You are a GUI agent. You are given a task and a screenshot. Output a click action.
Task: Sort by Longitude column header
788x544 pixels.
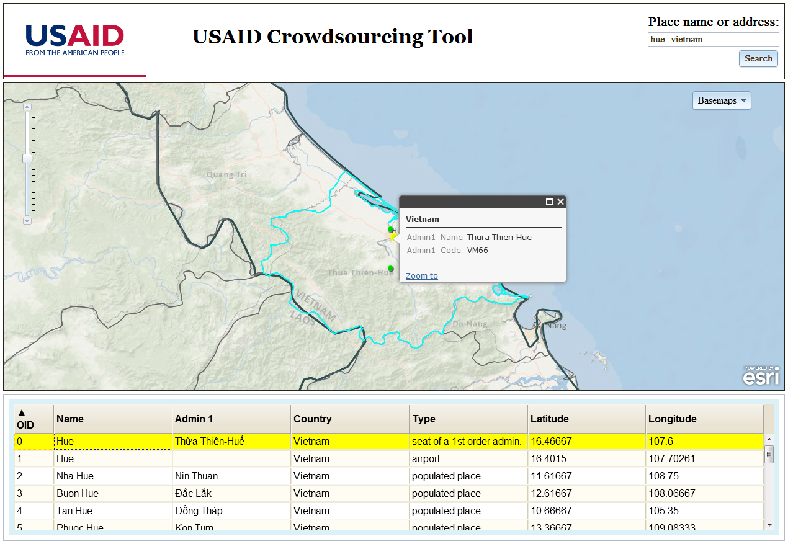point(704,419)
